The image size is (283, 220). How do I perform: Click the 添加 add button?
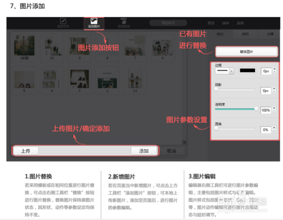coord(144,151)
